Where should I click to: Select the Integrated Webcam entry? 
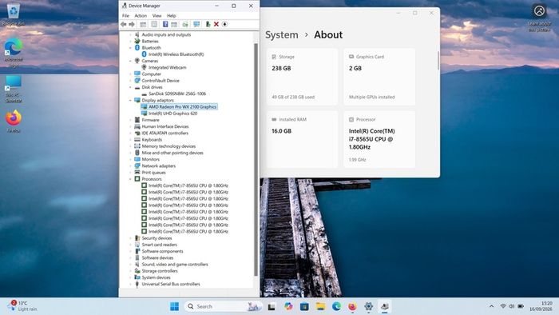point(167,67)
